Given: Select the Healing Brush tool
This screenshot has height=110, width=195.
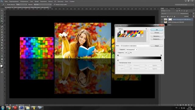Looking at the screenshot, I should pos(2,27).
